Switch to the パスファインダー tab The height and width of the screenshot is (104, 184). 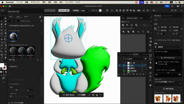(132, 18)
